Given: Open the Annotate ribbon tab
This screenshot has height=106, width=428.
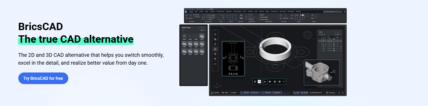Looking at the screenshot, I should point(250,12).
